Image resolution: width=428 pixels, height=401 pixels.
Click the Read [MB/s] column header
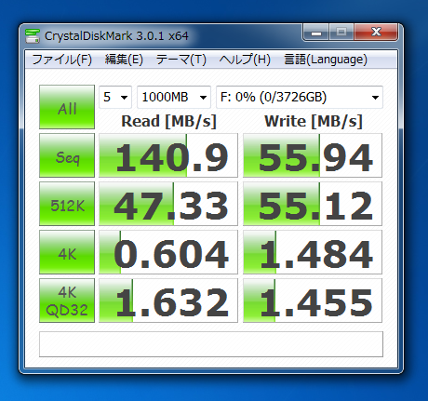(x=168, y=121)
